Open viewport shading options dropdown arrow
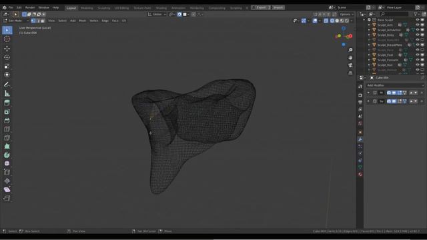This screenshot has width=427, height=240. pyautogui.click(x=352, y=21)
